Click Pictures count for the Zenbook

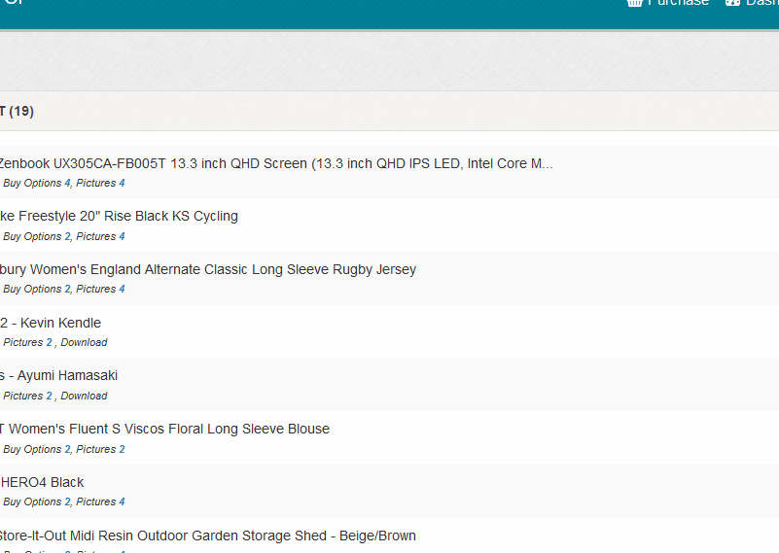point(122,184)
